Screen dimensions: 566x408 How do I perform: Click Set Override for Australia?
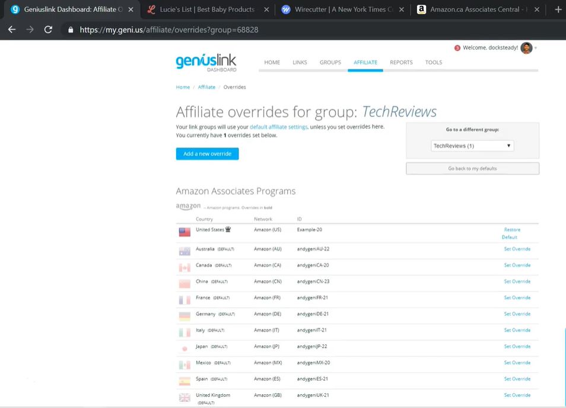click(517, 249)
